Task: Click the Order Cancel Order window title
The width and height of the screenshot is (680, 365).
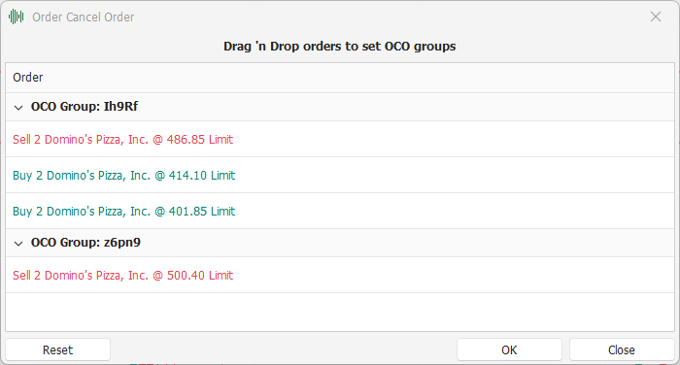Action: 84,17
